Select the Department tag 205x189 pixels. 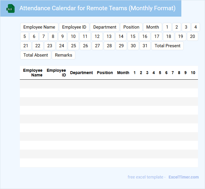[x=105, y=27]
